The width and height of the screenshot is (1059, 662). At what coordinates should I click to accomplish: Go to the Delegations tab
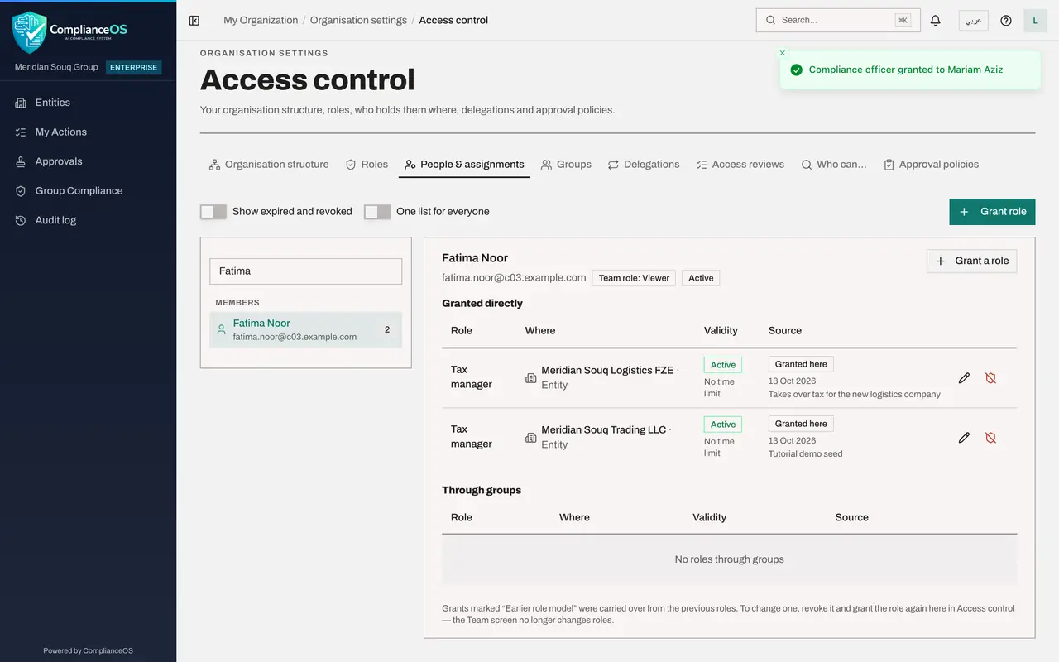(644, 165)
